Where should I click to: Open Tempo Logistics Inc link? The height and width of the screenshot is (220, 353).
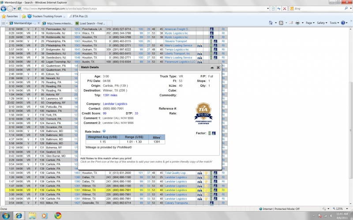pyautogui.click(x=177, y=49)
